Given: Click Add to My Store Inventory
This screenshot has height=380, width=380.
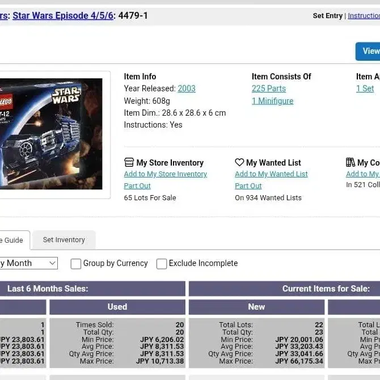Looking at the screenshot, I should [166, 174].
